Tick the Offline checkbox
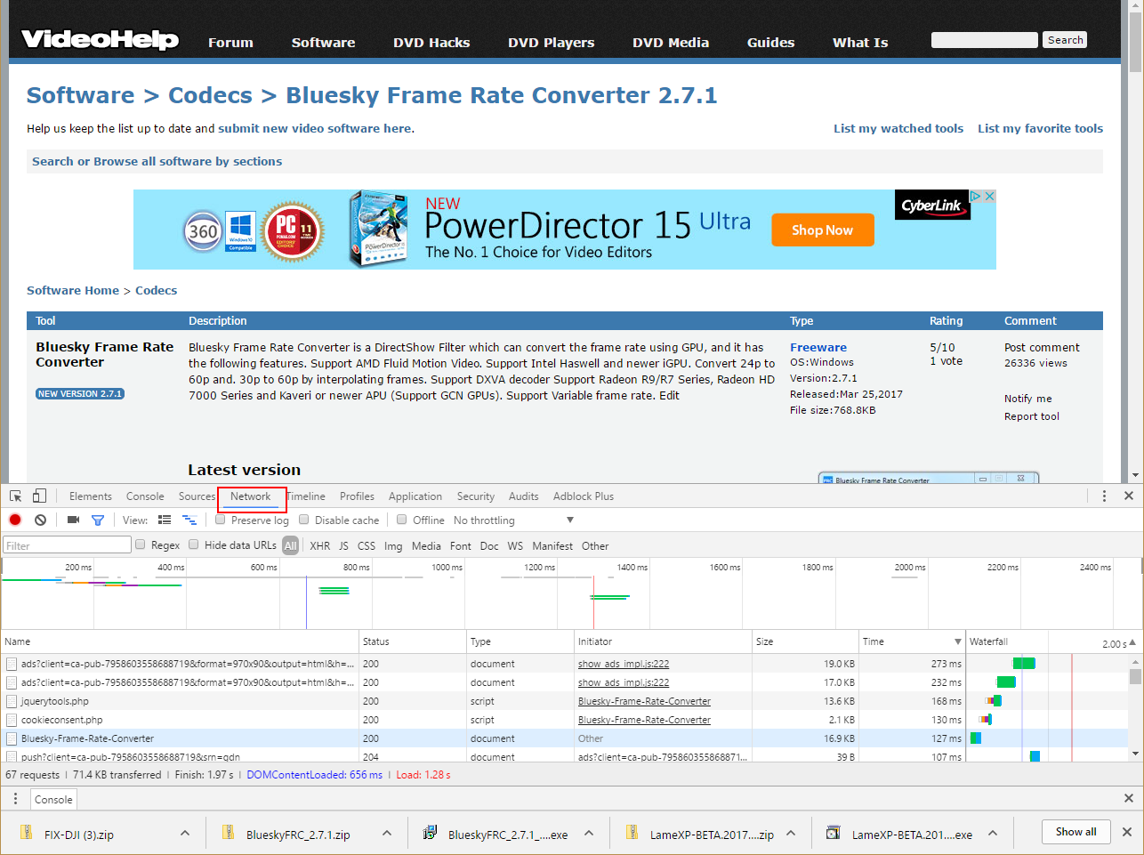 [x=402, y=520]
